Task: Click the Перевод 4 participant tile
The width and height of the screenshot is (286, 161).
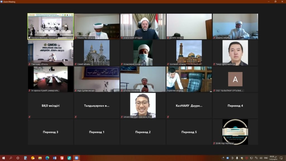Action: coord(235,106)
